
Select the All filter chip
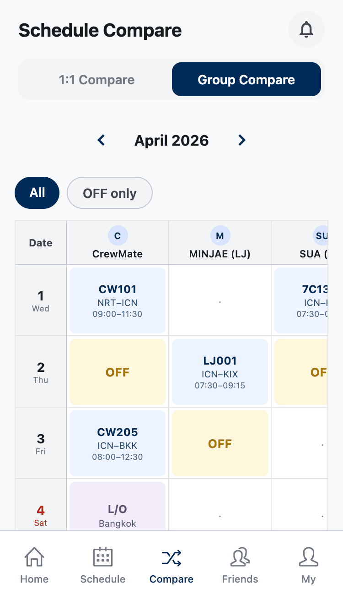pos(37,193)
